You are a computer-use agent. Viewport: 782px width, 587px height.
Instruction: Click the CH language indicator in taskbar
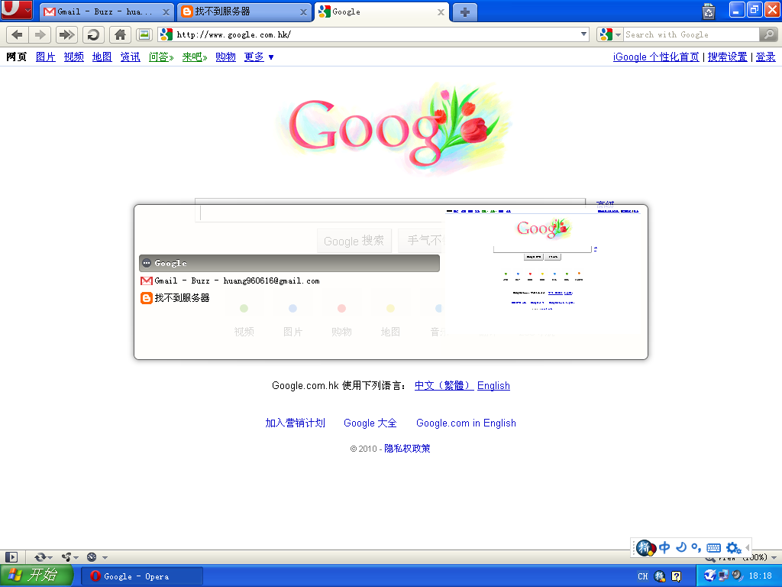643,576
